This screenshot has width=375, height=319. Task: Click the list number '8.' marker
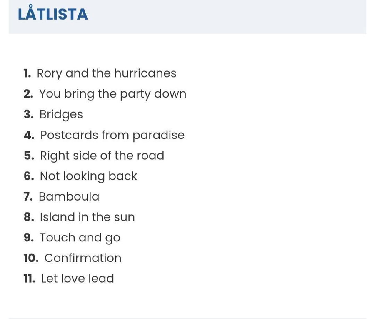coord(29,217)
